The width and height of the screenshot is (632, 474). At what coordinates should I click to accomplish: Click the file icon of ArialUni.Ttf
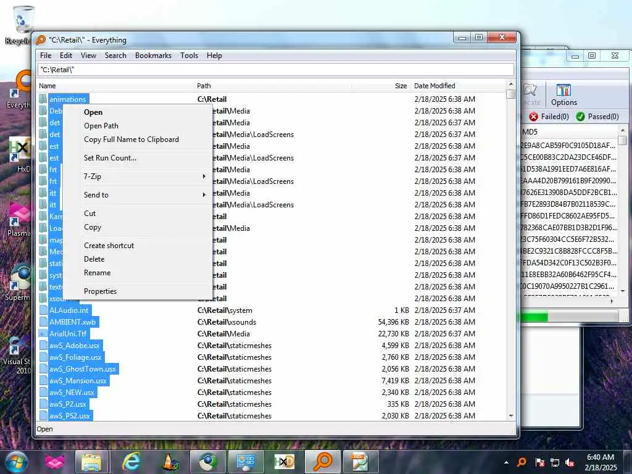pos(43,334)
